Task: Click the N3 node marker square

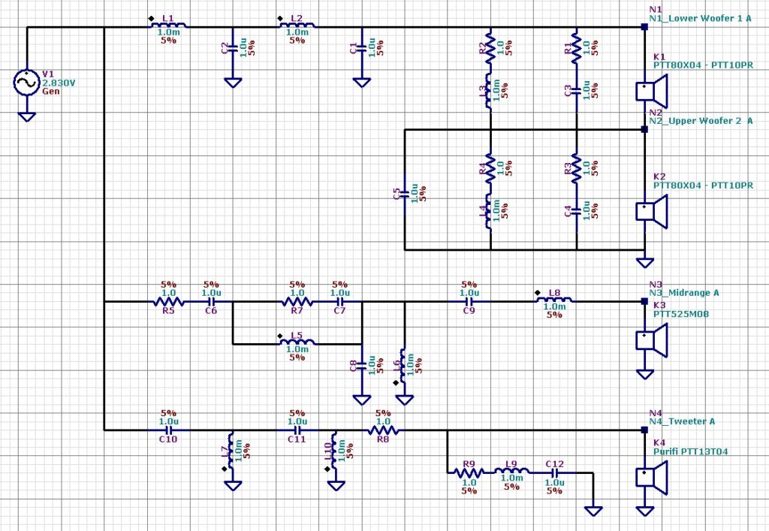Action: [x=644, y=301]
